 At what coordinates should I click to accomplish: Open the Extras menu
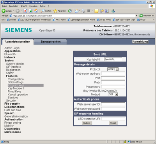(x=43, y=6)
